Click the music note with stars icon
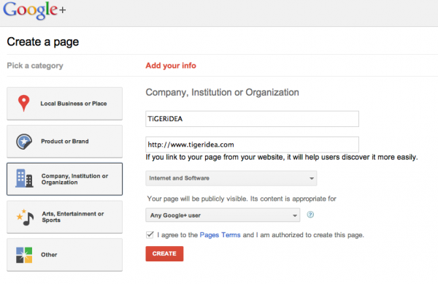The width and height of the screenshot is (438, 284). [25, 218]
